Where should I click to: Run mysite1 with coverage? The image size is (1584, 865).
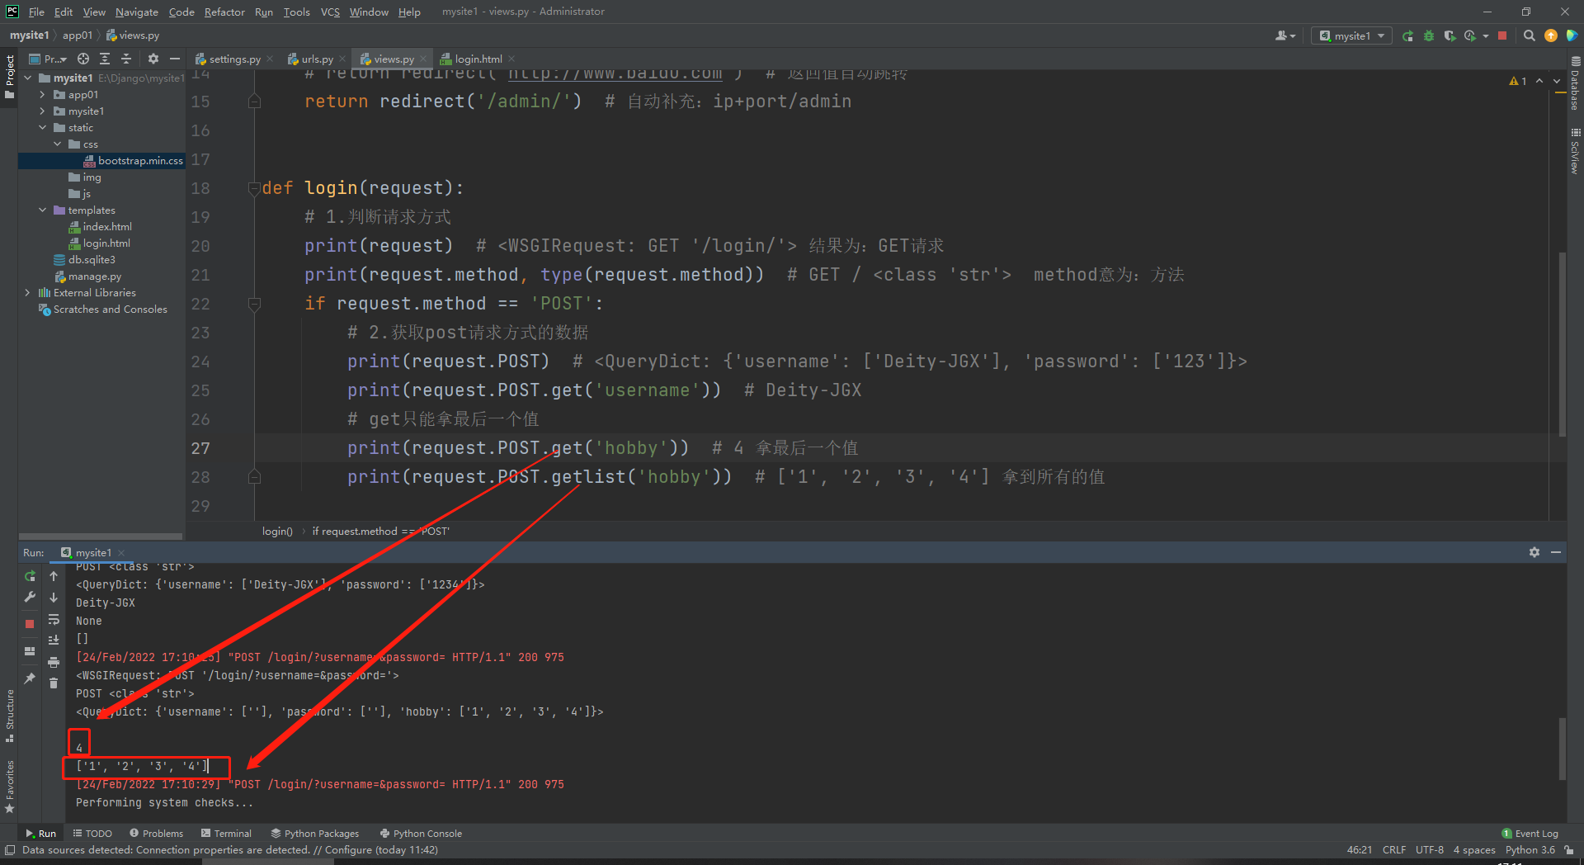click(x=1450, y=35)
